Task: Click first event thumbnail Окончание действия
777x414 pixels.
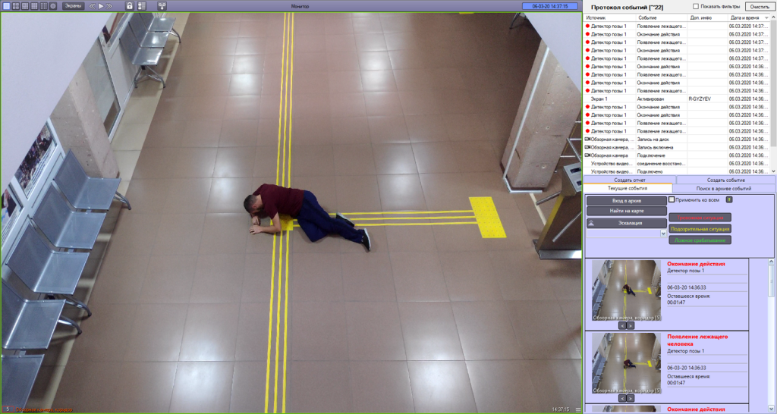Action: pyautogui.click(x=626, y=289)
